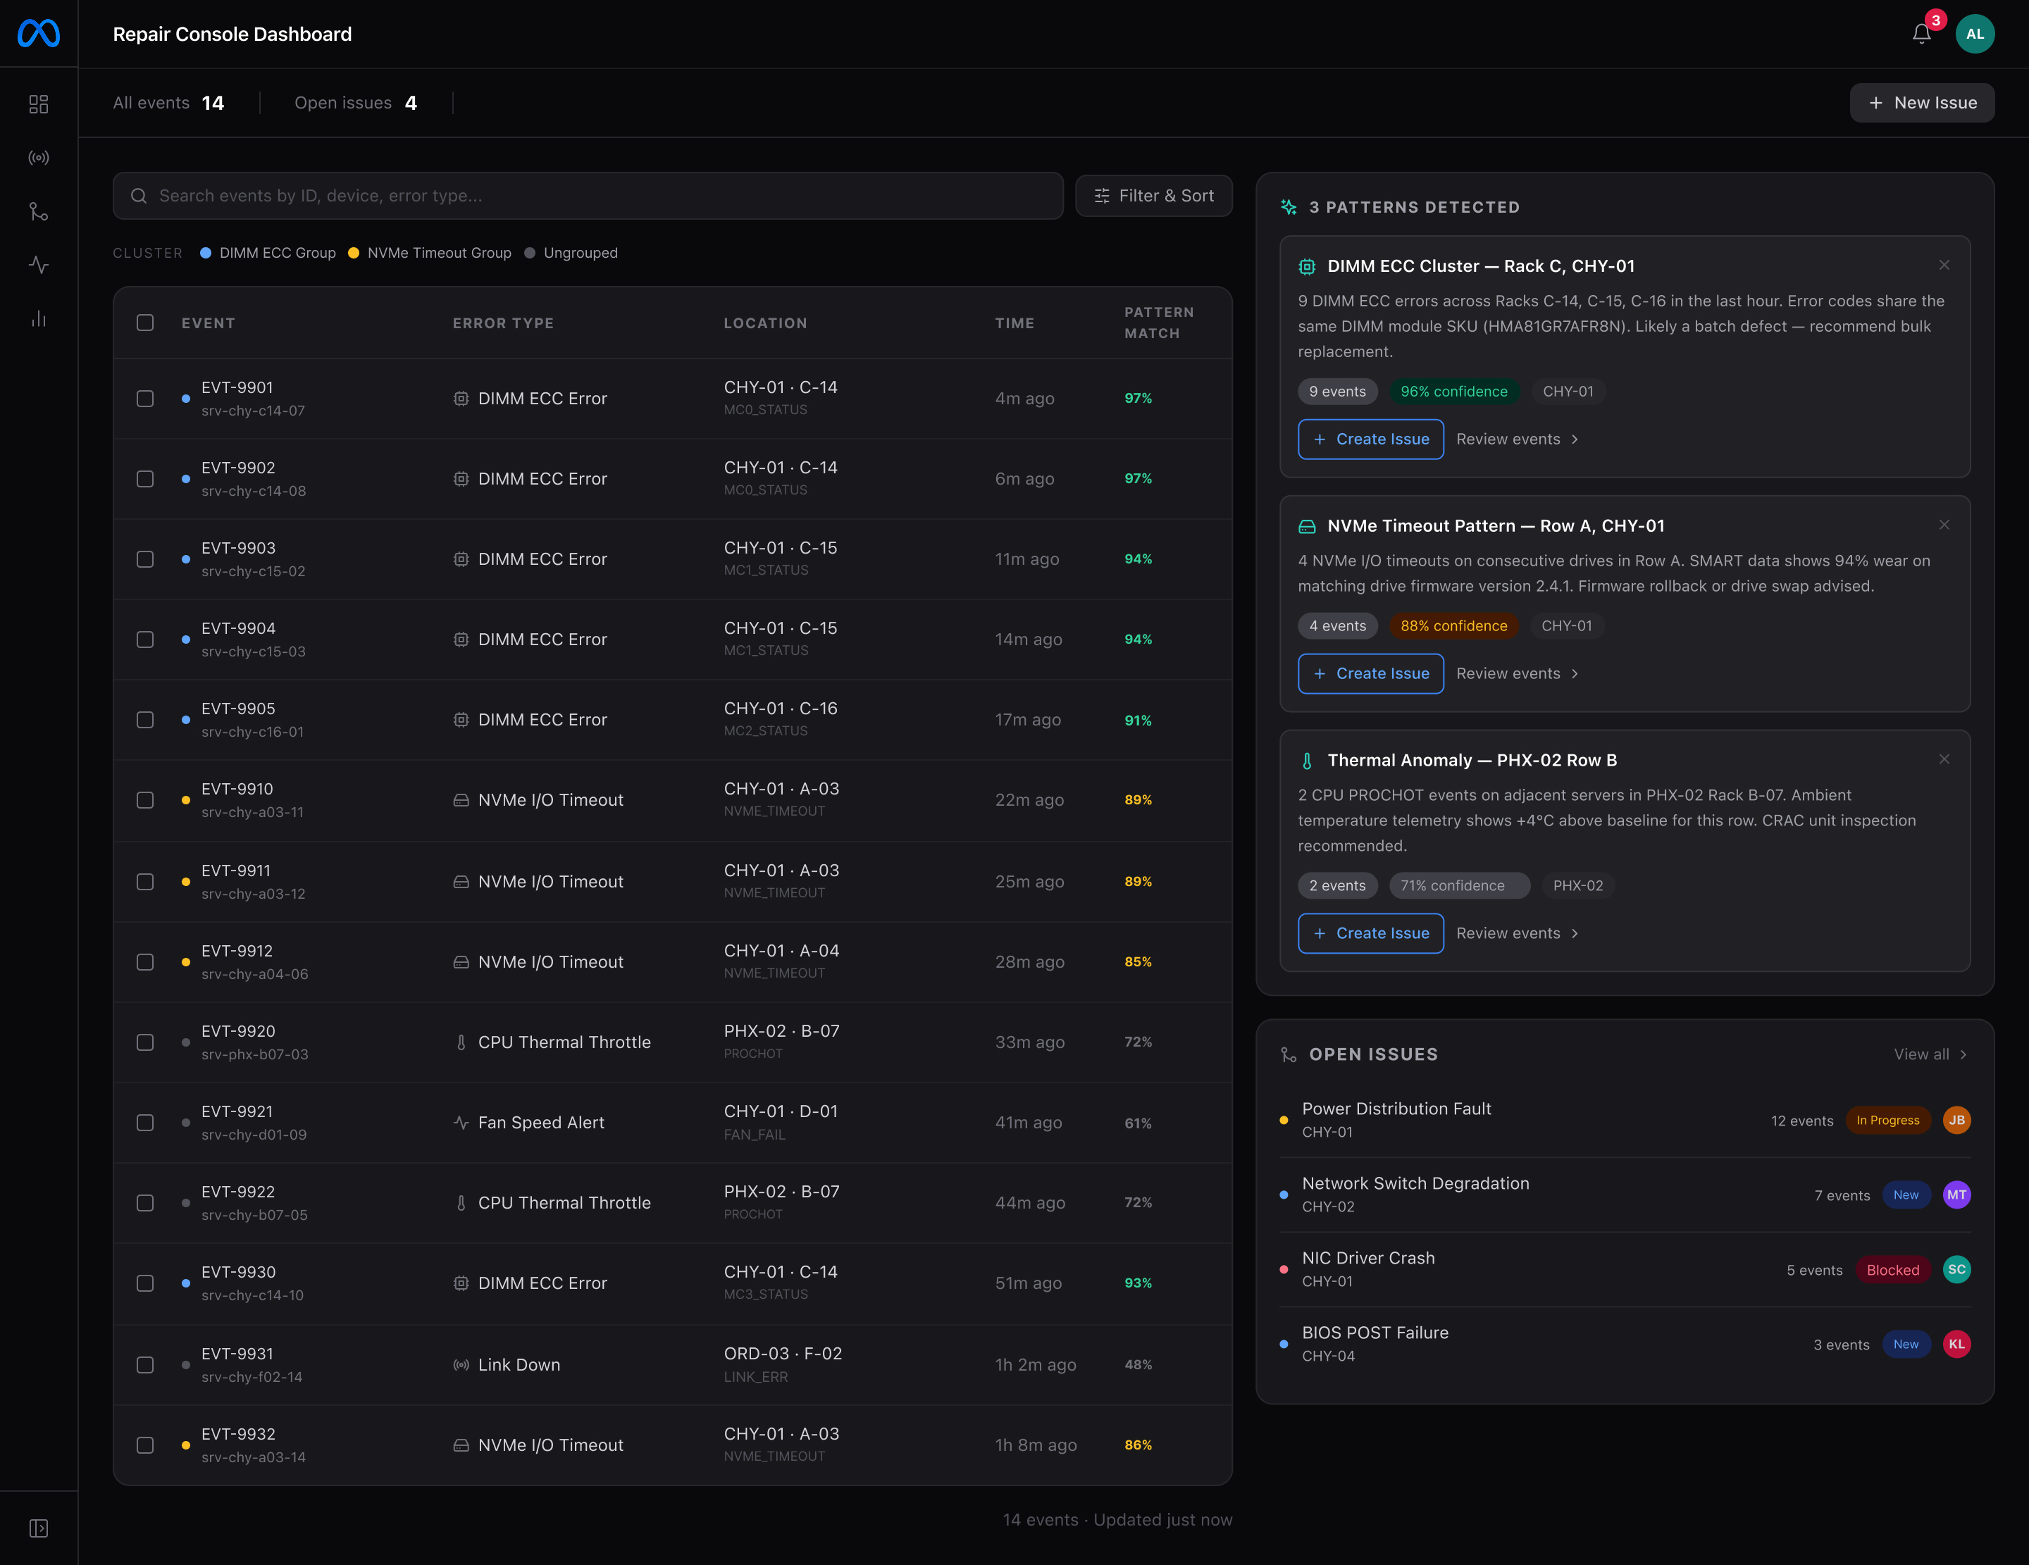Click the SC assignee avatar
The image size is (2029, 1565).
[1956, 1270]
